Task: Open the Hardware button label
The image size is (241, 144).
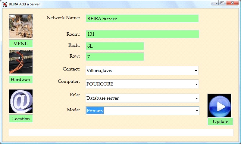Action: coord(21,79)
